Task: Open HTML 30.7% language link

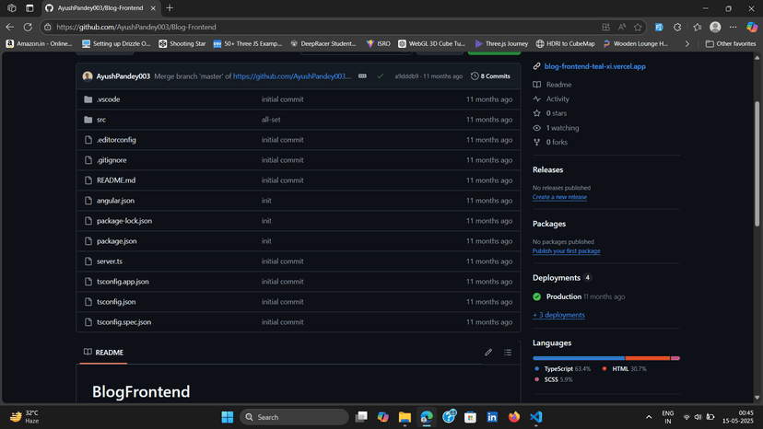Action: [x=625, y=369]
